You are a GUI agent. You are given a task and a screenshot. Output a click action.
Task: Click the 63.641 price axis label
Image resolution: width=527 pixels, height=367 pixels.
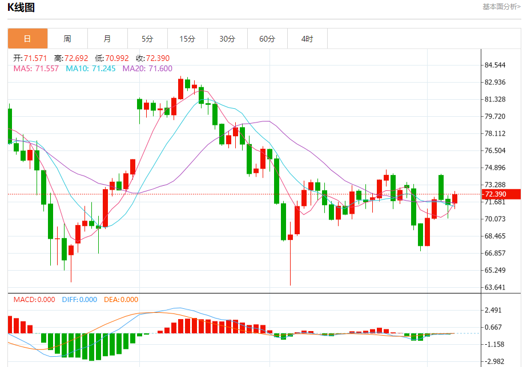(495, 287)
